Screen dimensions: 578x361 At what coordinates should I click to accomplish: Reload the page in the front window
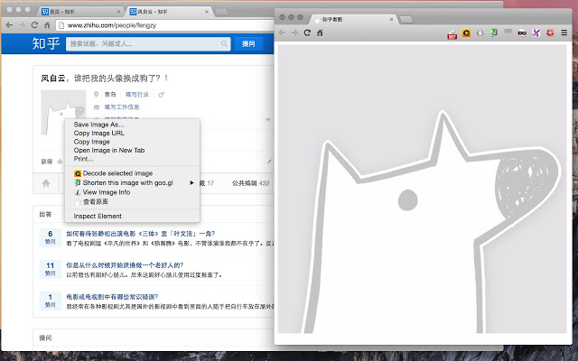click(307, 32)
